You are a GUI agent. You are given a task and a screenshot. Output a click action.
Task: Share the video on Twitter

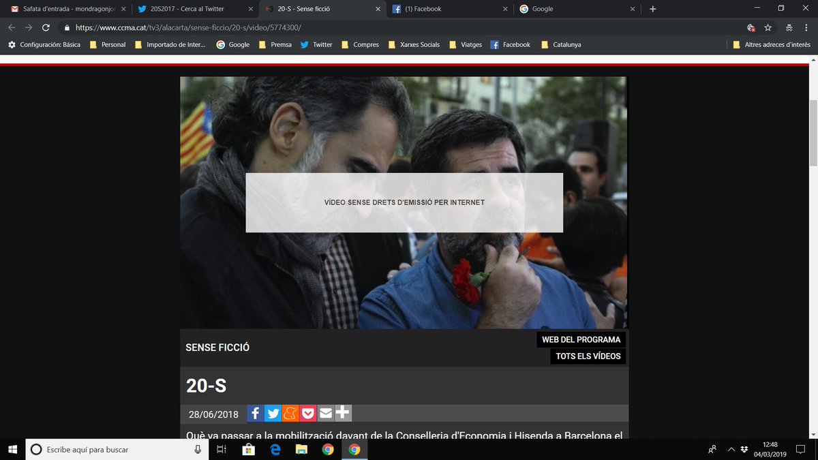[272, 413]
